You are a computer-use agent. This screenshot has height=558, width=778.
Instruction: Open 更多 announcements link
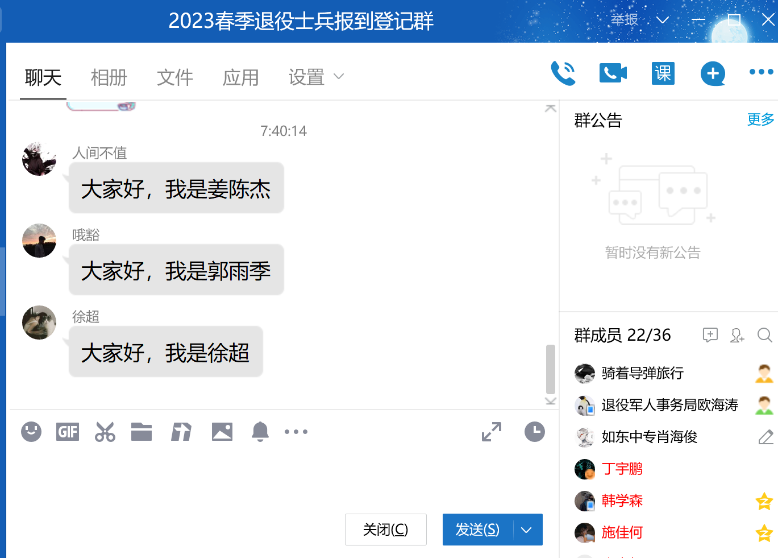coord(760,119)
